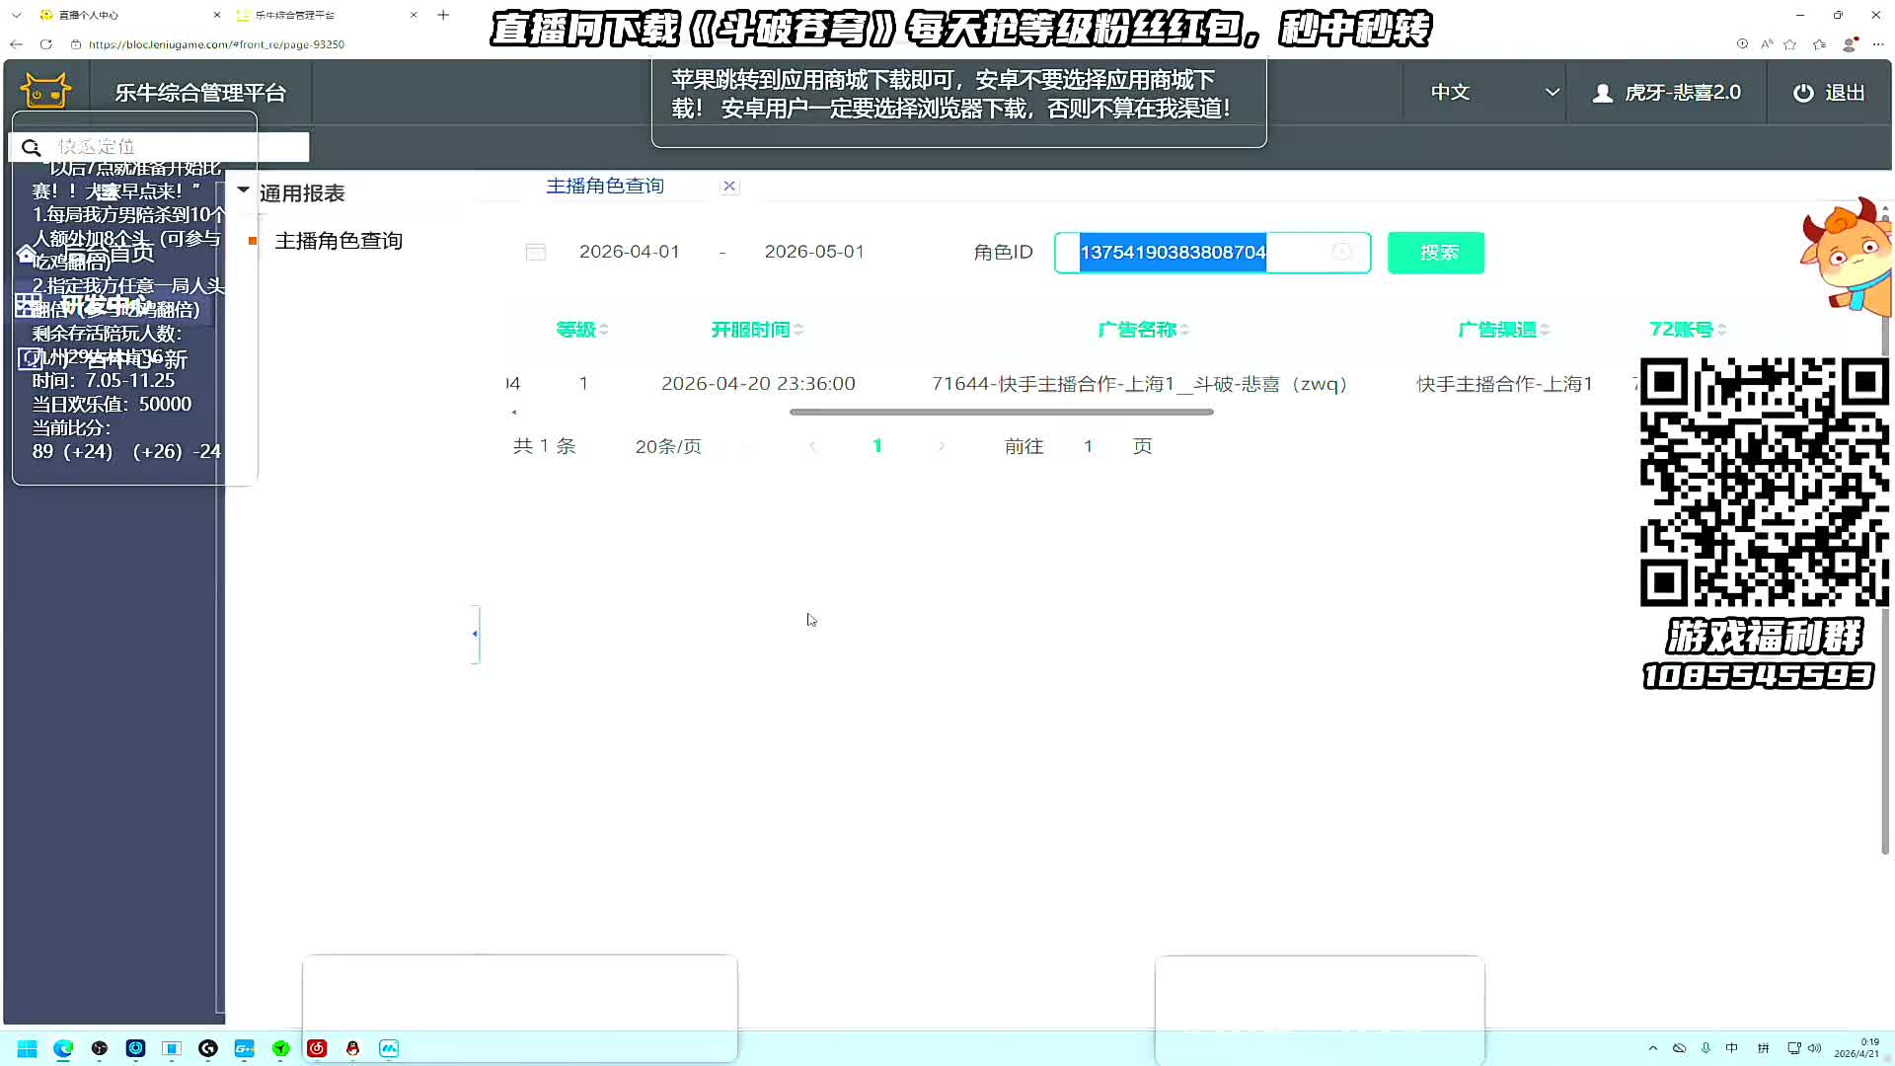Screen dimensions: 1895x1066
Task: Select 主播角色查询 in sidebar menu
Action: (338, 241)
